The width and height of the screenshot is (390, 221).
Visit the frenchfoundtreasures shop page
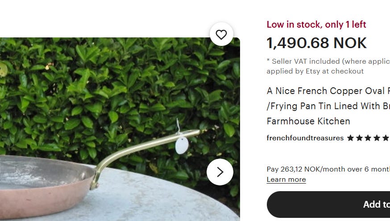click(x=305, y=138)
